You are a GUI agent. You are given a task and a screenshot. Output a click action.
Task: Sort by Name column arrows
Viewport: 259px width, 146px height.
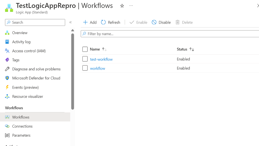pos(104,49)
